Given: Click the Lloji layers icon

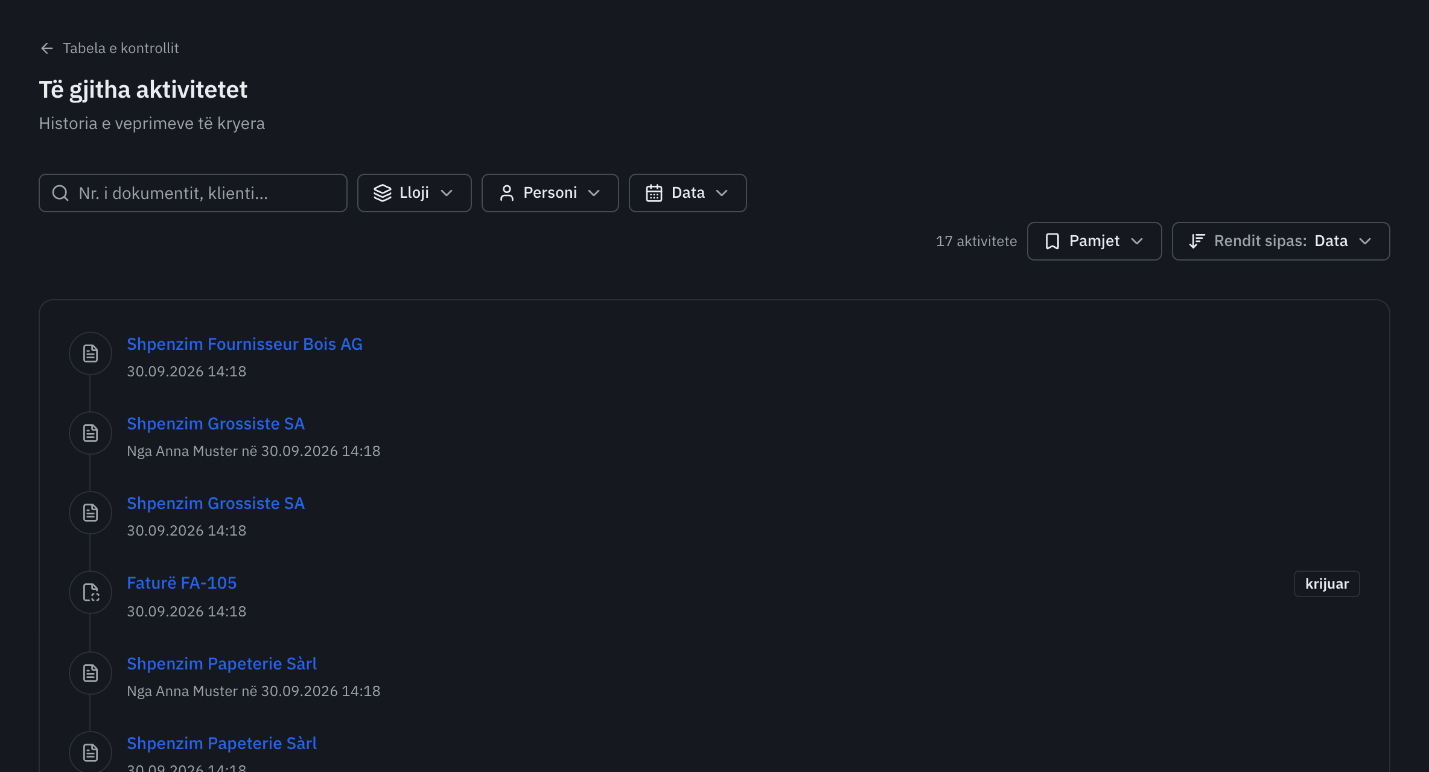Looking at the screenshot, I should click(x=383, y=193).
